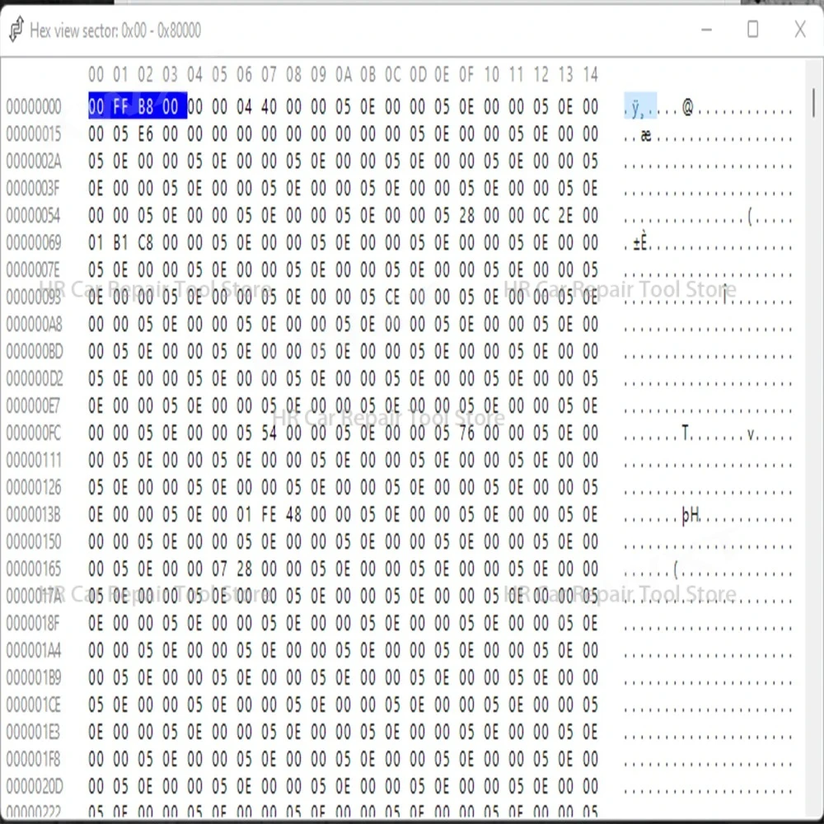Click offset label 0000020D

click(35, 787)
